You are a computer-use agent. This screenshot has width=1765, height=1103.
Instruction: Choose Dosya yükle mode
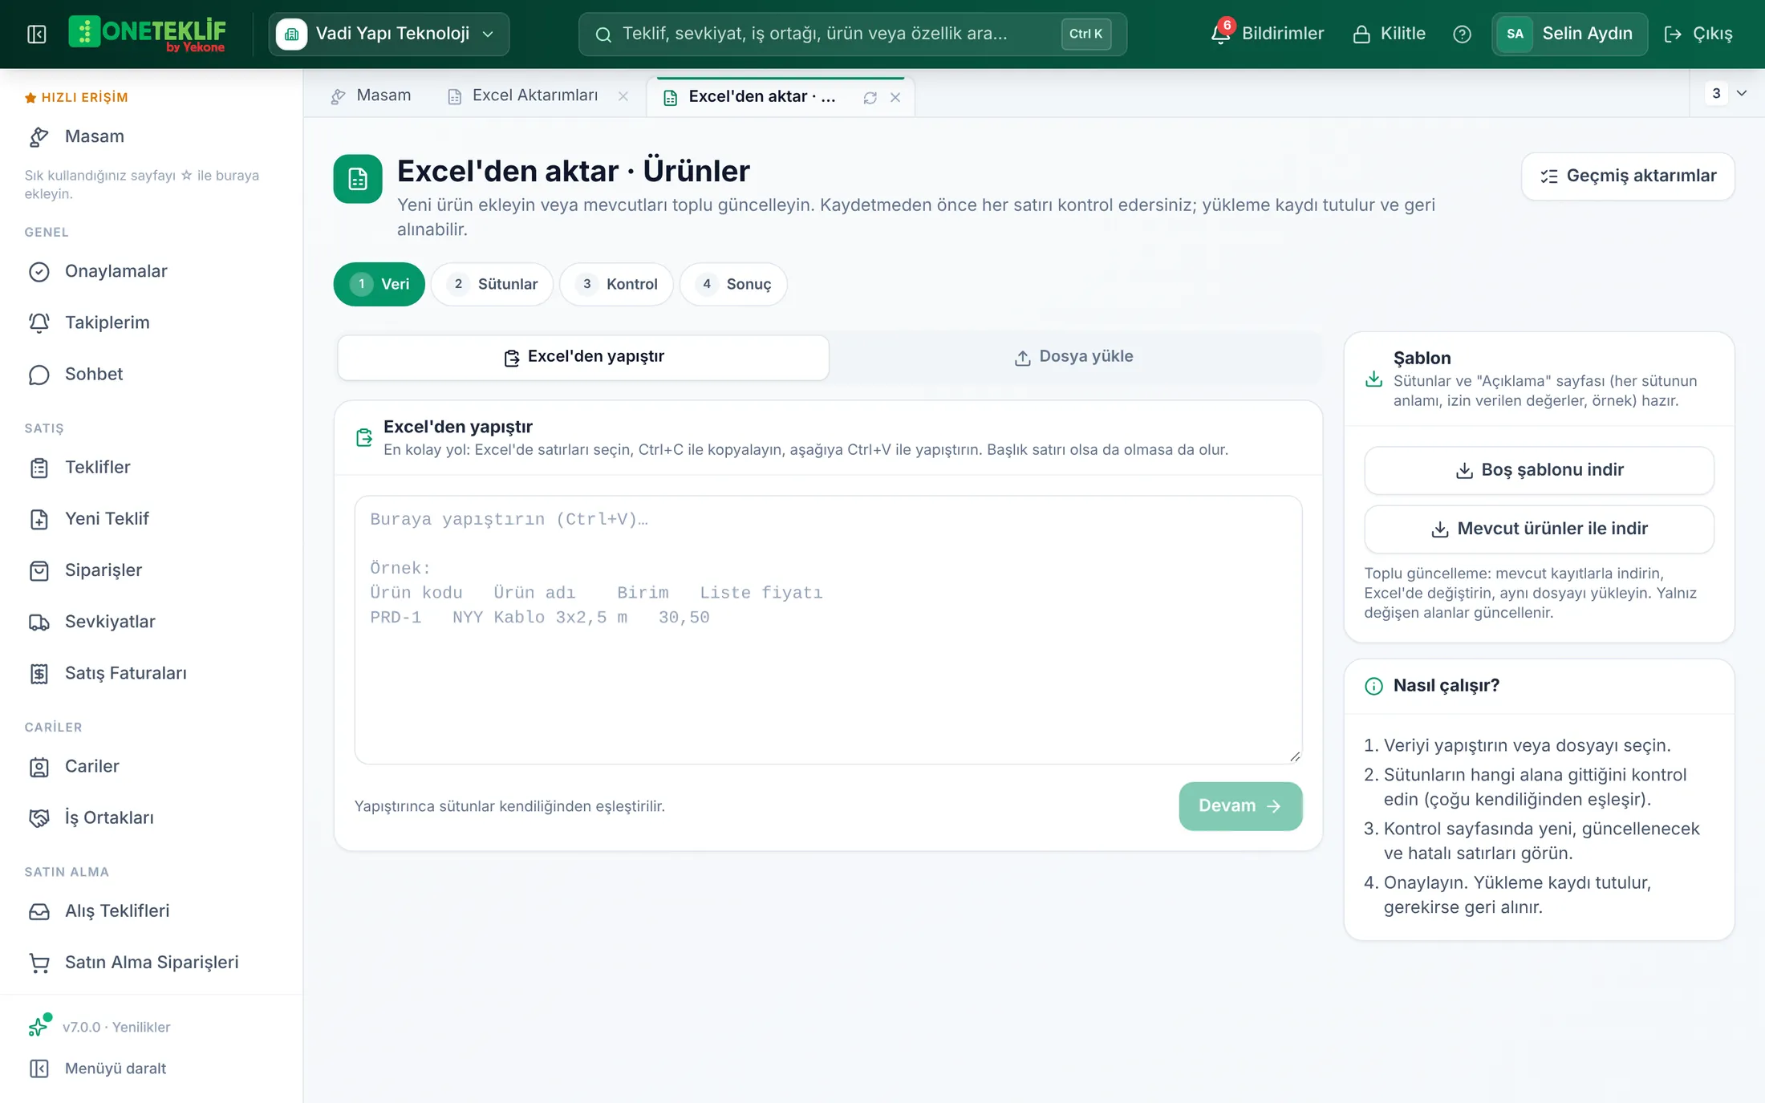[x=1074, y=357]
